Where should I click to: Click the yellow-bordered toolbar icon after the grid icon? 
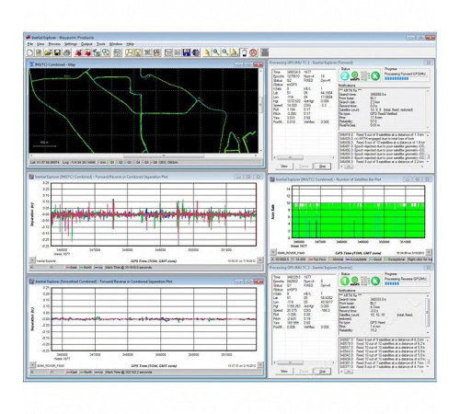(129, 52)
